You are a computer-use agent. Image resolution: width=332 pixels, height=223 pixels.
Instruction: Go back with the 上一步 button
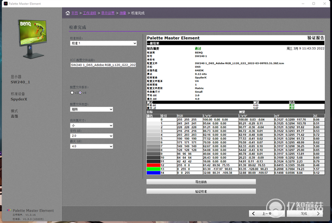[267, 214]
